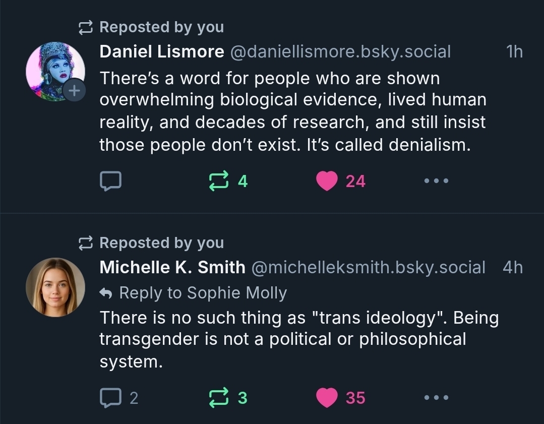Image resolution: width=544 pixels, height=424 pixels.
Task: Open the 1h timestamp of first post
Action: (x=514, y=51)
